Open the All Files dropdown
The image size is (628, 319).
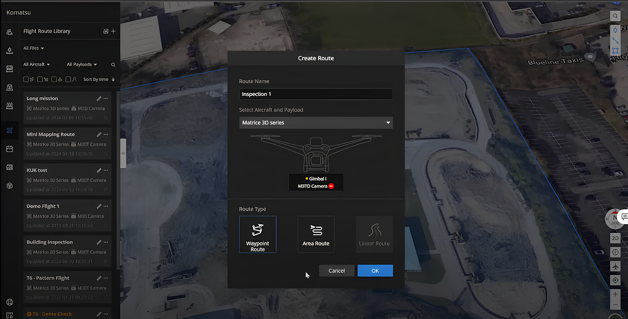coord(34,48)
